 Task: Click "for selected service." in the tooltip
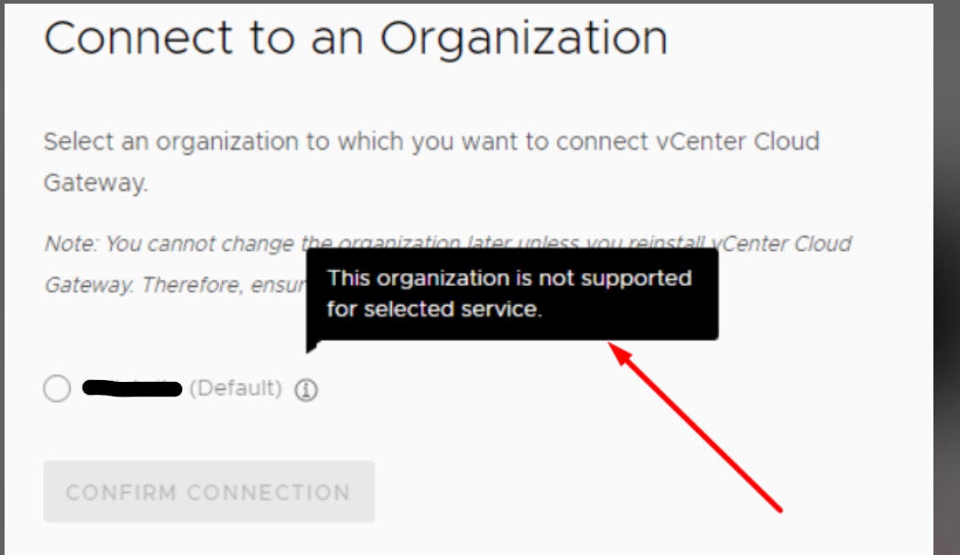pyautogui.click(x=434, y=310)
